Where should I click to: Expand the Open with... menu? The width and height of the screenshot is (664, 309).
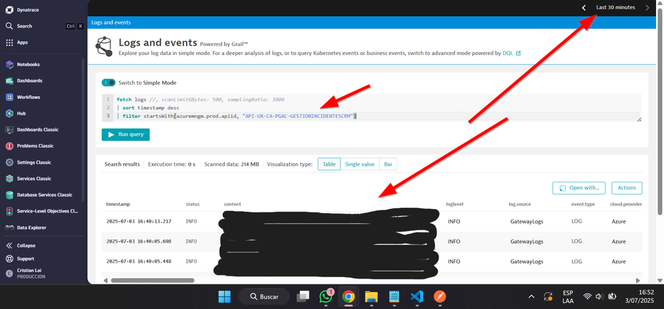click(x=578, y=188)
